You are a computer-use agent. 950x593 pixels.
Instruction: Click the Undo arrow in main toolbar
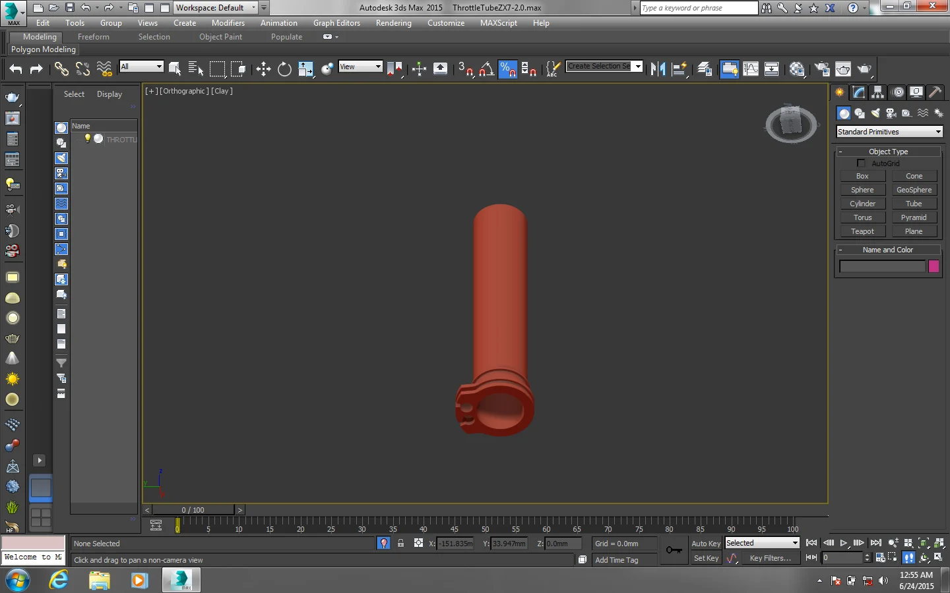[x=16, y=69]
